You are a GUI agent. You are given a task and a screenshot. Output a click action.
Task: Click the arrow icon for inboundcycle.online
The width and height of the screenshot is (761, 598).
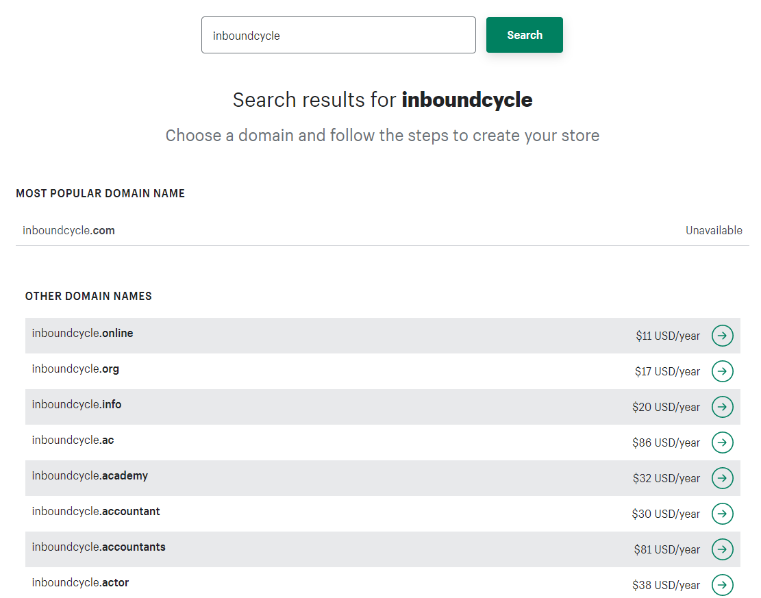pyautogui.click(x=722, y=336)
